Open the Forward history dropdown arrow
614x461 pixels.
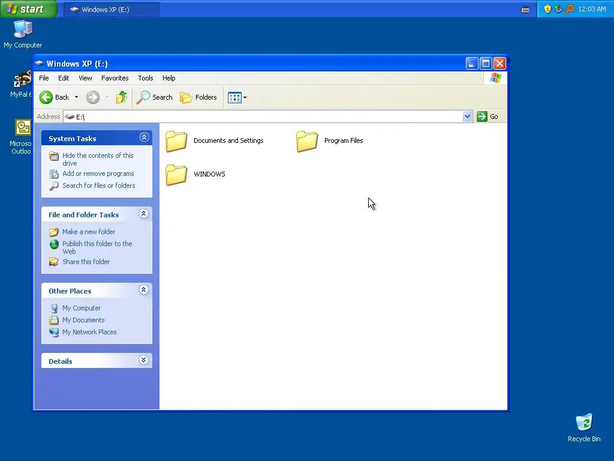pos(107,97)
